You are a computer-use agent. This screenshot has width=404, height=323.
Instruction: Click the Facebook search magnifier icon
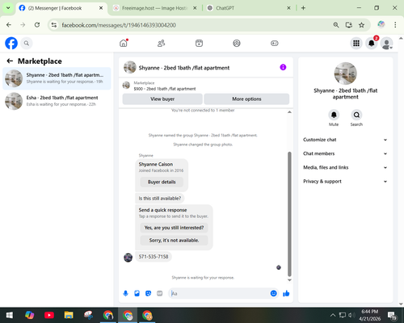(27, 43)
